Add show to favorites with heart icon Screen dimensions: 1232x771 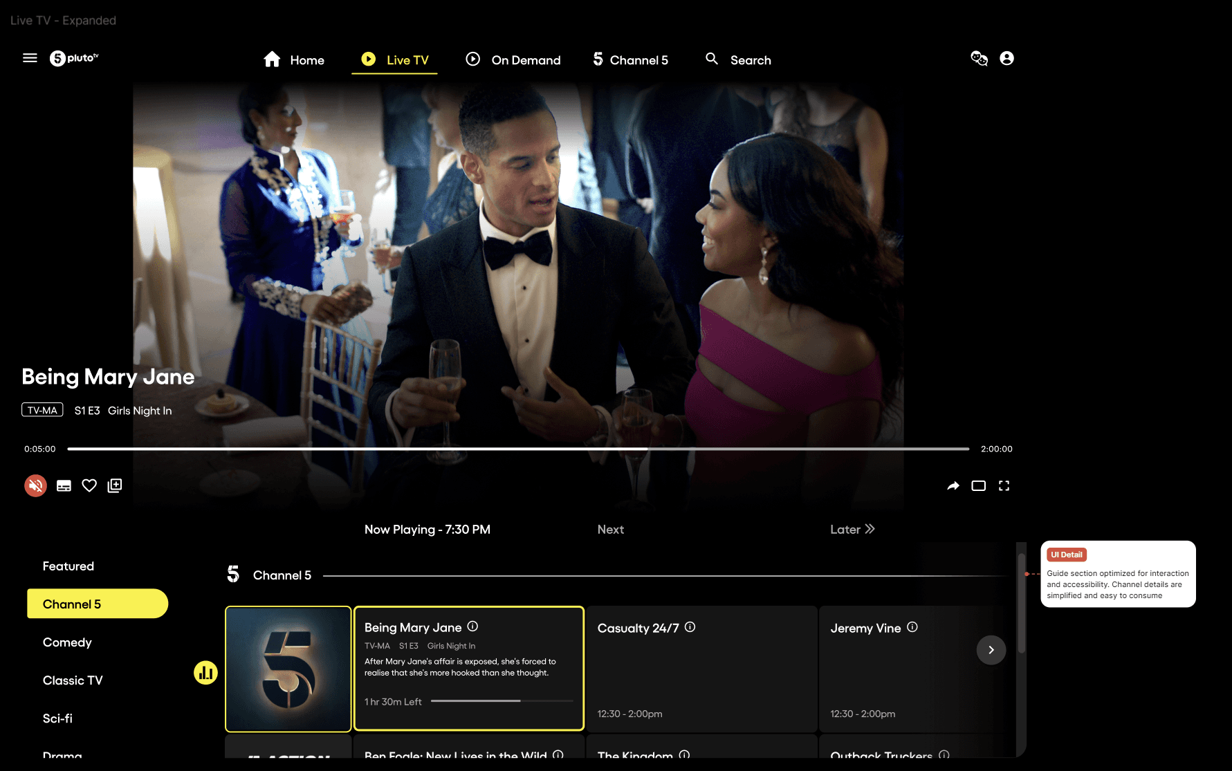(x=89, y=486)
